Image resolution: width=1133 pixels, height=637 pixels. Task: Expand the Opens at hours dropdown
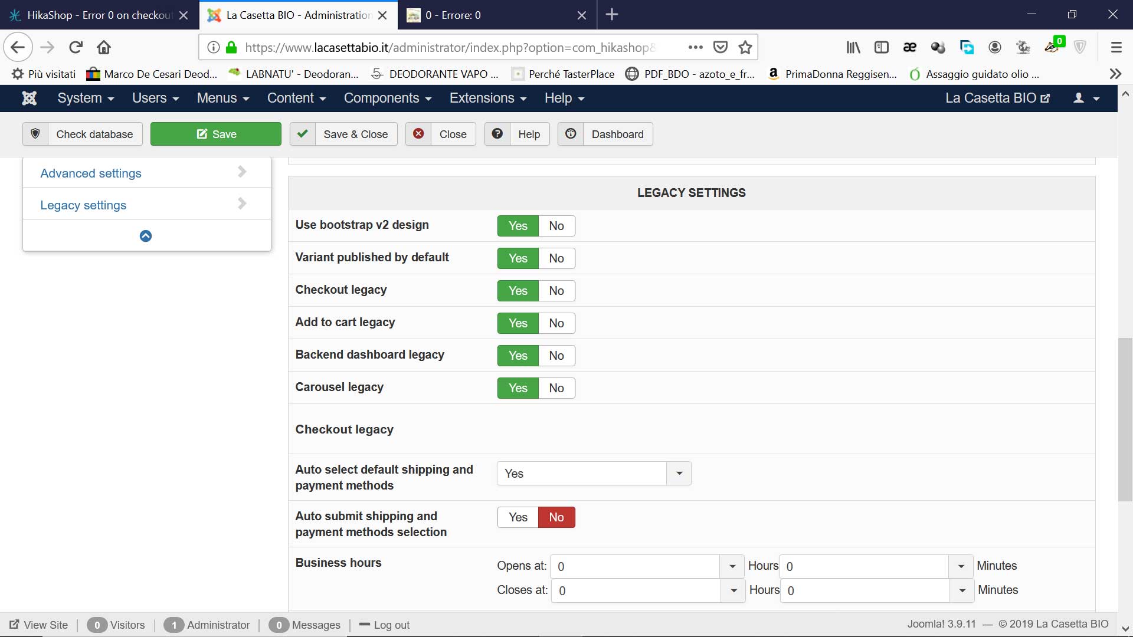[x=732, y=566]
